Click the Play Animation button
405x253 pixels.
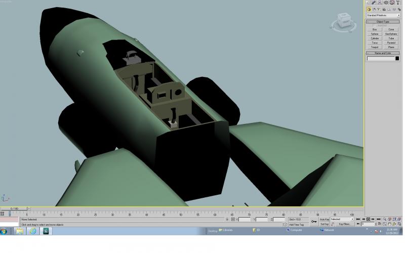tap(368, 219)
